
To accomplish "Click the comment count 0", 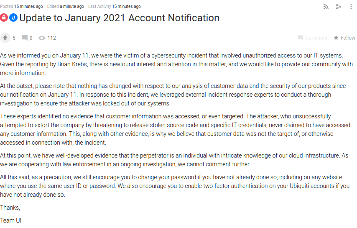I will (31, 38).
